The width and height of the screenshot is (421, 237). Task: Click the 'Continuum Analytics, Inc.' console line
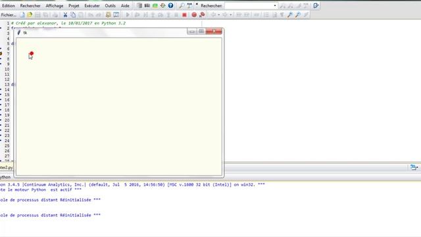[x=132, y=184]
